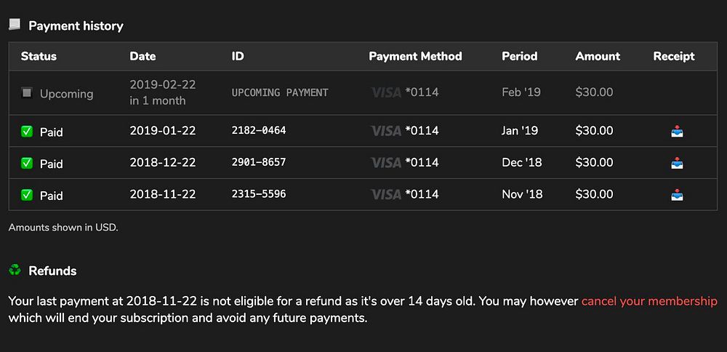The height and width of the screenshot is (352, 727).
Task: Click the Amount column header
Action: click(x=598, y=56)
